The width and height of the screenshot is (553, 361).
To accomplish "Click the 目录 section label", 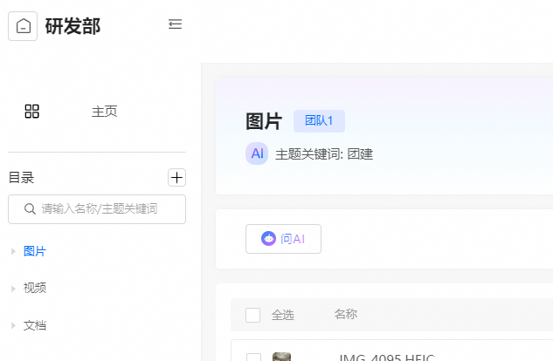I will click(x=21, y=178).
